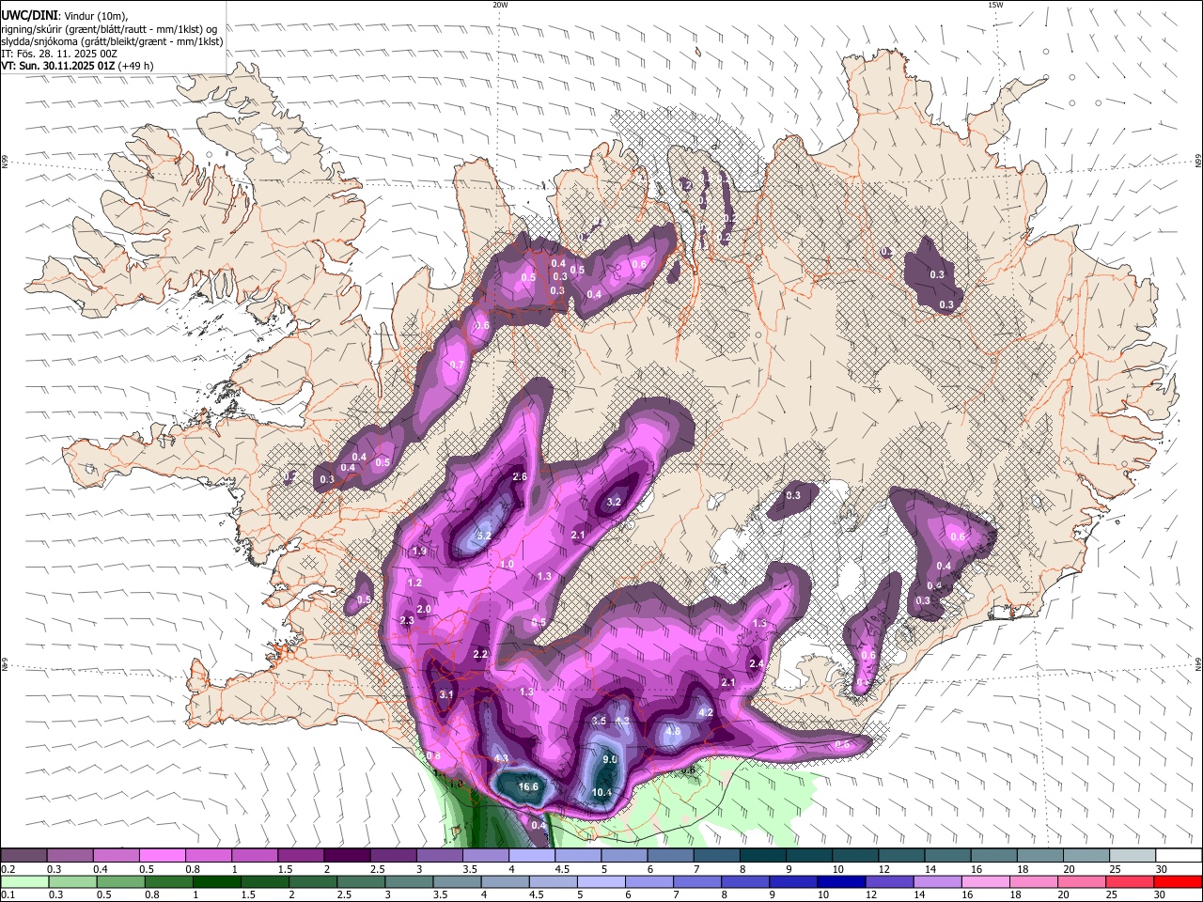
Task: Select top legend row white swatch at 30
Action: (1179, 855)
